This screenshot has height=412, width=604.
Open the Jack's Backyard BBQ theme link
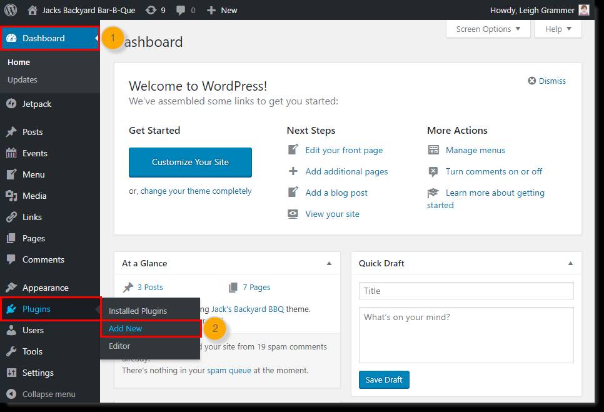tap(248, 309)
